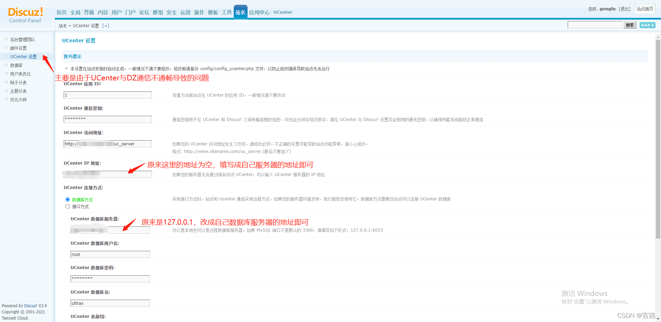
Task: Open the 安全 top menu
Action: tap(172, 12)
